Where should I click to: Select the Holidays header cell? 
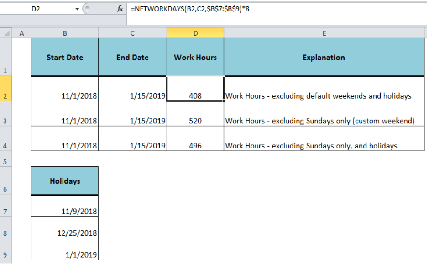pyautogui.click(x=64, y=181)
